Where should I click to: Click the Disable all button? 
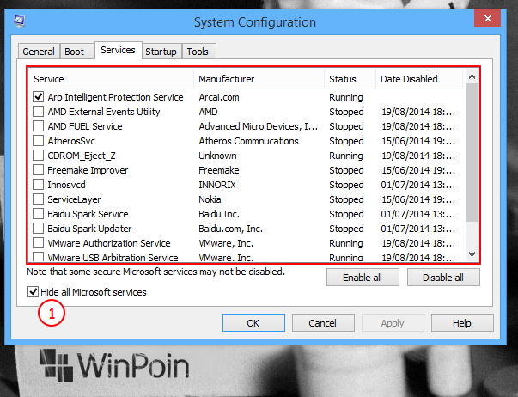tap(443, 278)
